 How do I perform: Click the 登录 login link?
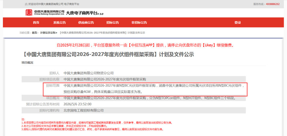[x=238, y=22]
